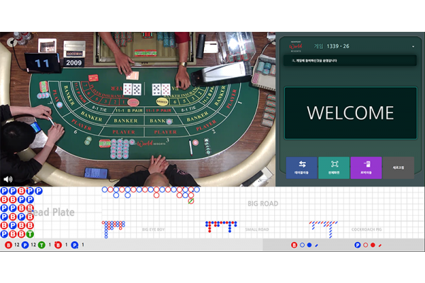Click the WELCOME message panel
The height and width of the screenshot is (283, 425).
click(x=350, y=112)
